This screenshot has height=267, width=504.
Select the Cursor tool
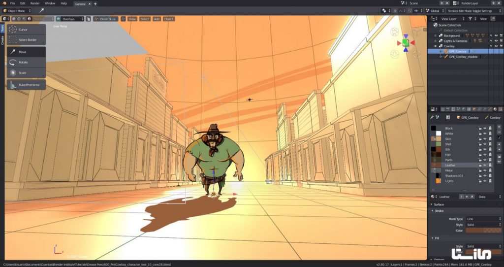(26, 30)
